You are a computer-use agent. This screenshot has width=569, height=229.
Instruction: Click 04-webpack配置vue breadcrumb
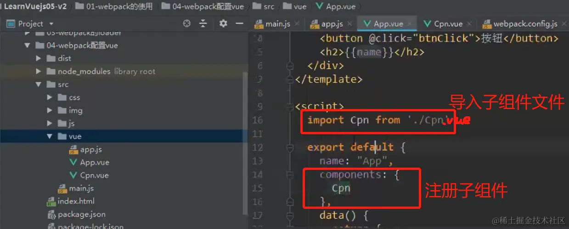(203, 6)
